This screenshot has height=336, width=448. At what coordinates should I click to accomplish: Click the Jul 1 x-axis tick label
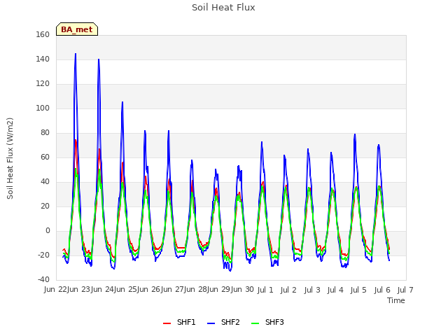[x=265, y=290]
